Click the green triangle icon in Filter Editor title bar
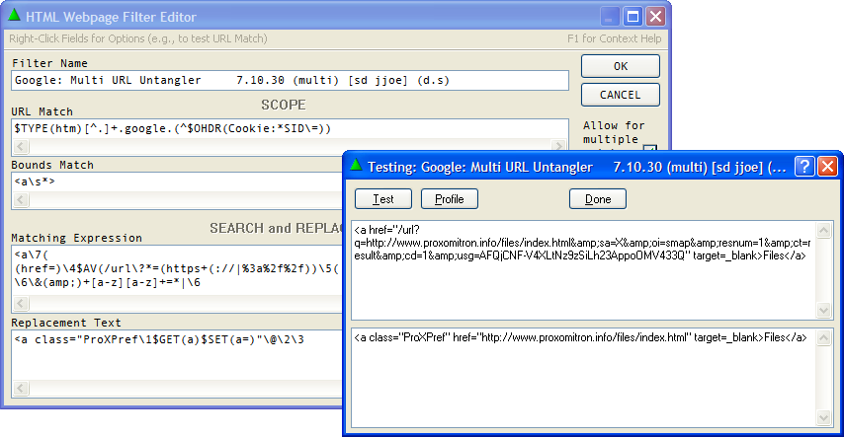The height and width of the screenshot is (437, 844). coord(12,17)
